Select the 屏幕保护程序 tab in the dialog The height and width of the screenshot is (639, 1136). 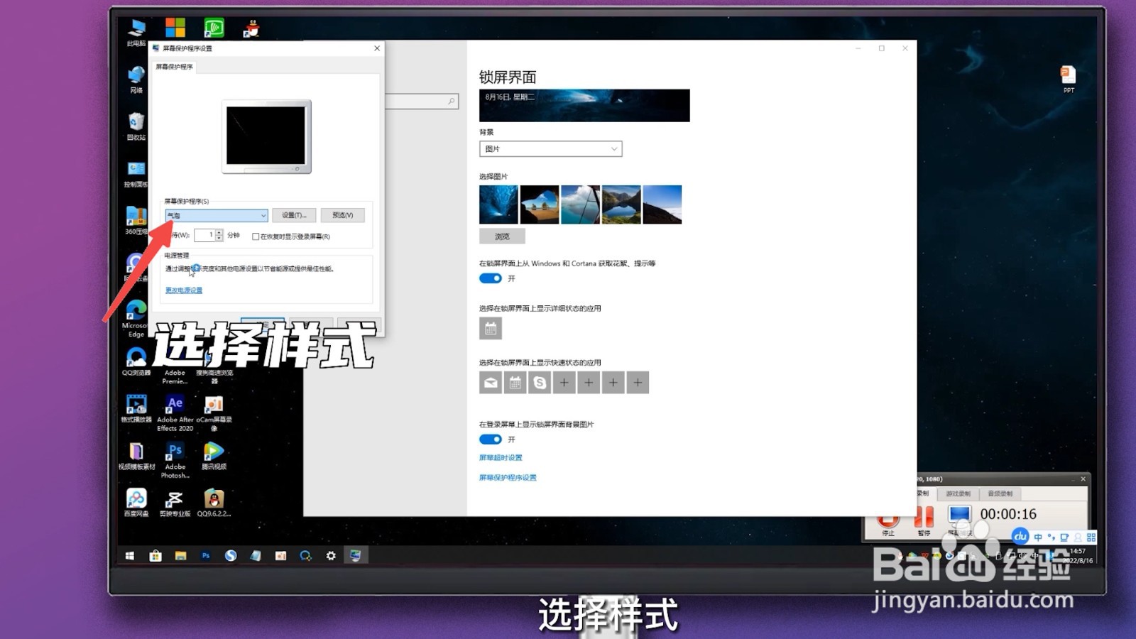[x=173, y=66]
